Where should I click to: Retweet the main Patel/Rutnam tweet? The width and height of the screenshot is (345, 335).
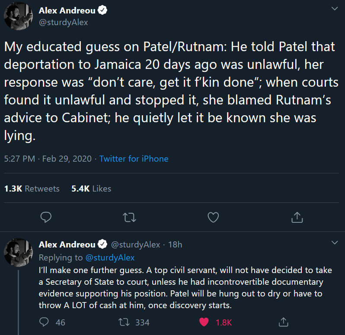[129, 217]
